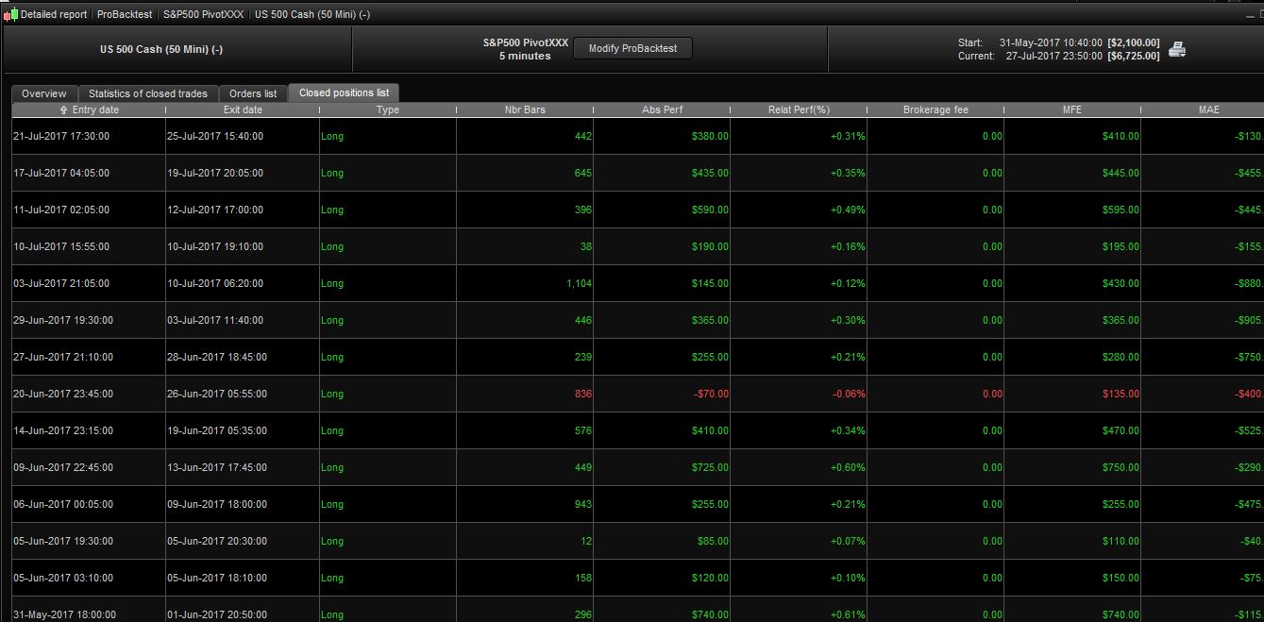
Task: Select exit date 12-Jul-2017 17:00:00
Action: 215,210
